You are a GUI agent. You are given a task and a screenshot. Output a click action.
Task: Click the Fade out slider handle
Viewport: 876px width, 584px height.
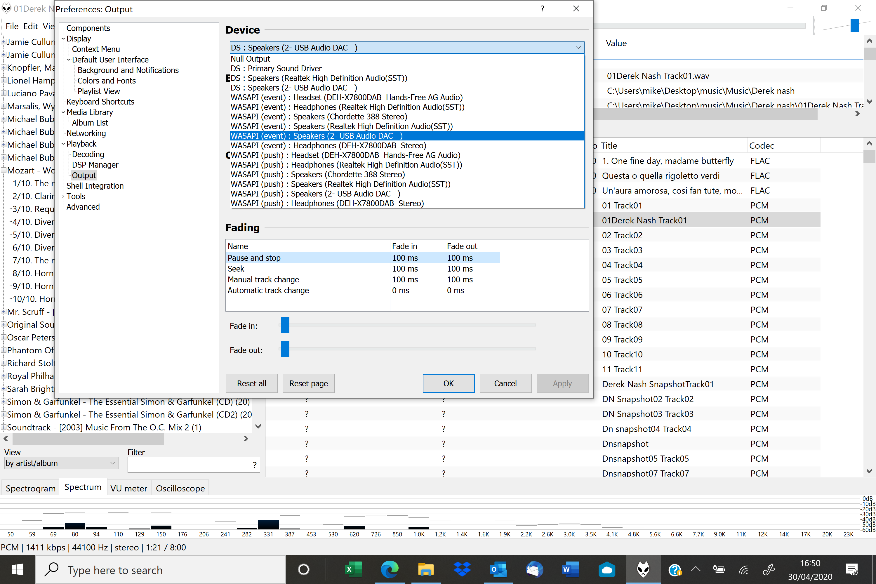click(x=285, y=349)
